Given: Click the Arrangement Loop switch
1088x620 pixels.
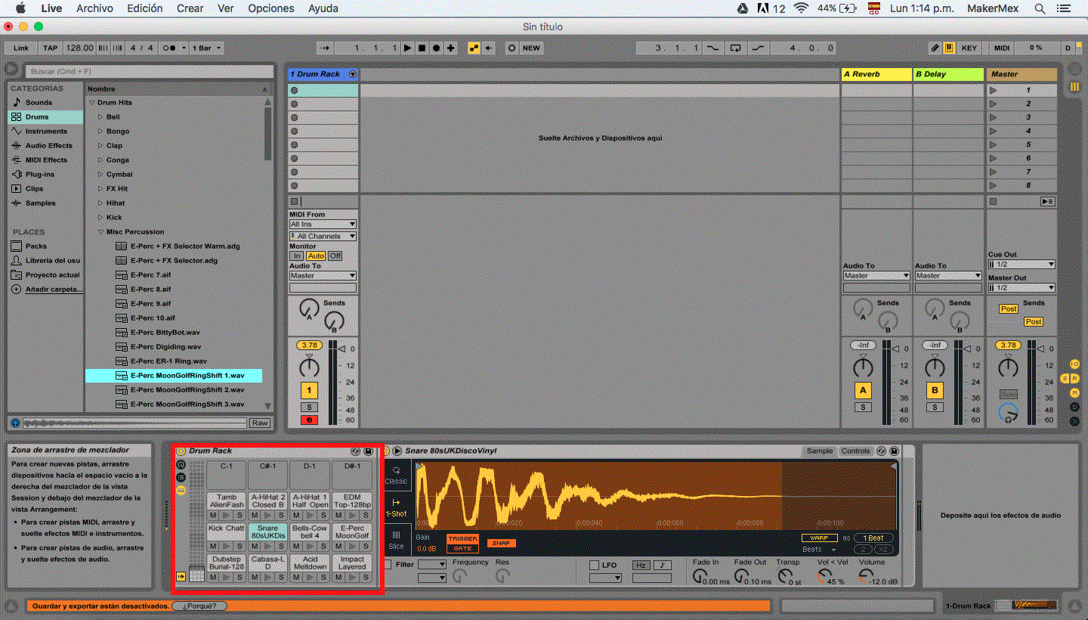Looking at the screenshot, I should coord(735,48).
